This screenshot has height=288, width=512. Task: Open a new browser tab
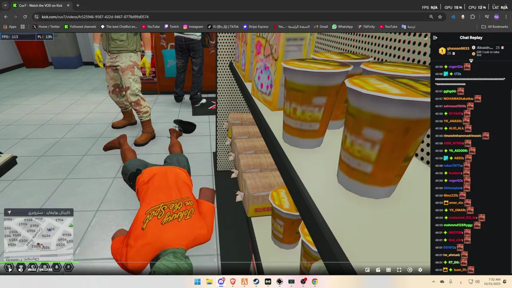78,6
